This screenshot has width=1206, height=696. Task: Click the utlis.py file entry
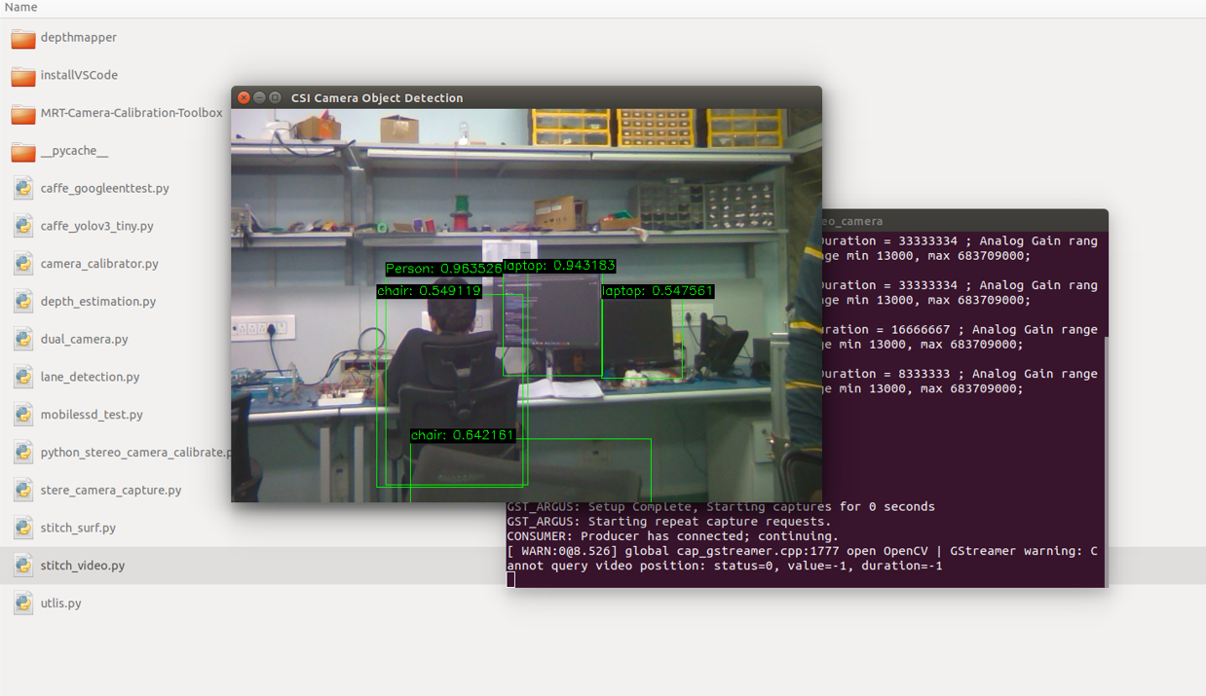click(x=60, y=604)
